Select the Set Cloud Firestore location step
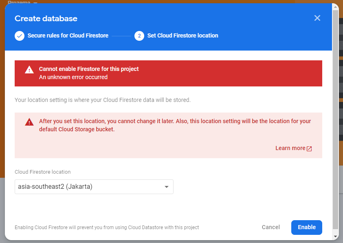This screenshot has width=343, height=243. tap(182, 36)
